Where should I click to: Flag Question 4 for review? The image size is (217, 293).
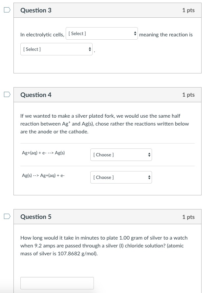tap(6, 94)
